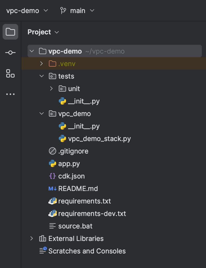Screen dimensions: 206x268
Task: Click the Python icon next to app.py
Action: (x=52, y=163)
